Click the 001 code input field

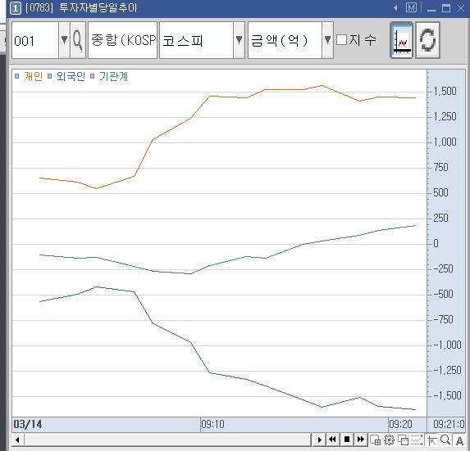tap(35, 40)
